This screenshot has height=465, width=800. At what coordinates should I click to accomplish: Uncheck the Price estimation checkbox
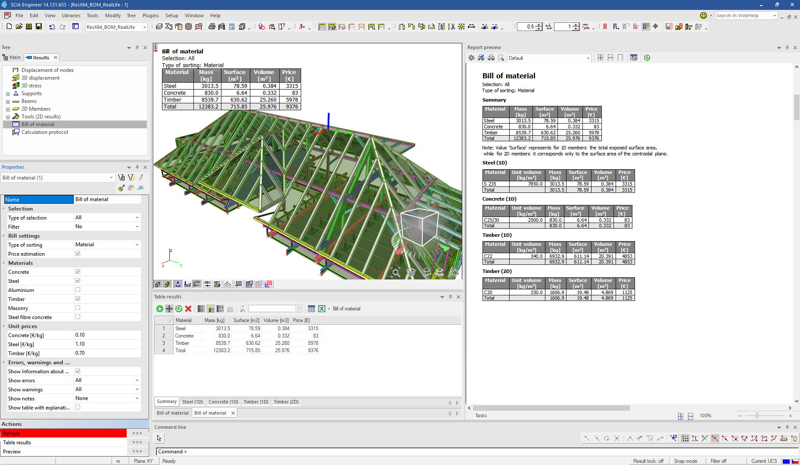point(78,254)
